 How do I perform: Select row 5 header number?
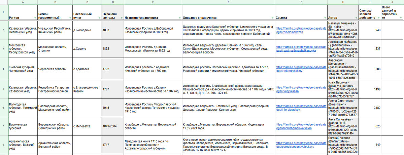(x=4, y=89)
